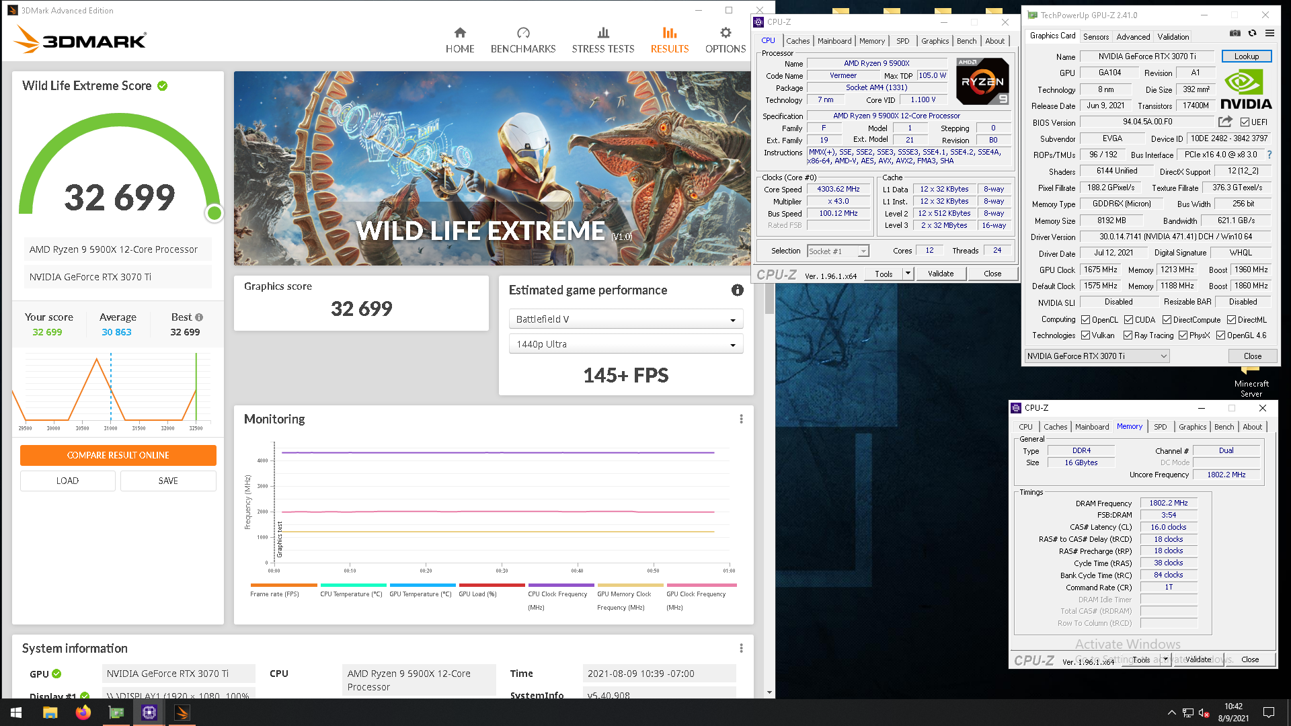This screenshot has width=1291, height=726.
Task: Click Validate in the top CPU-Z window
Action: point(940,274)
